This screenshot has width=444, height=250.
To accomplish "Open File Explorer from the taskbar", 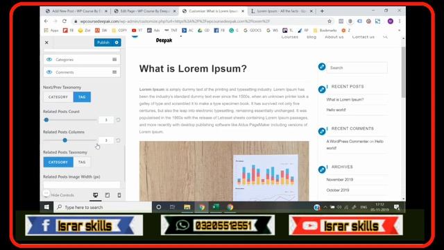I will pos(187,207).
